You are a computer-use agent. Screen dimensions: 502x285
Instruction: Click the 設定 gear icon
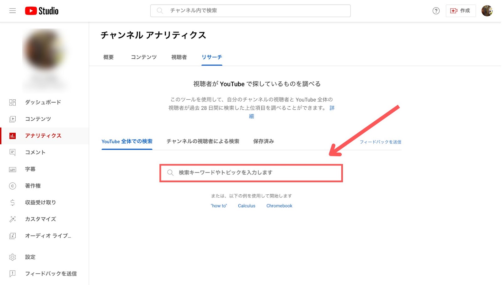pyautogui.click(x=13, y=257)
